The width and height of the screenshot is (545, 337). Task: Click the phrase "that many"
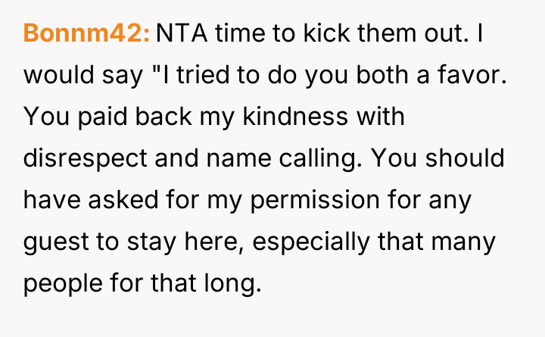(x=458, y=244)
